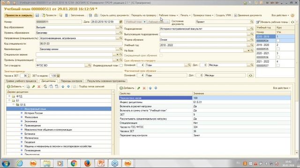The image size is (300, 168).
Task: Collapse the Б1 folder in discipline tree
Action: coord(9,100)
